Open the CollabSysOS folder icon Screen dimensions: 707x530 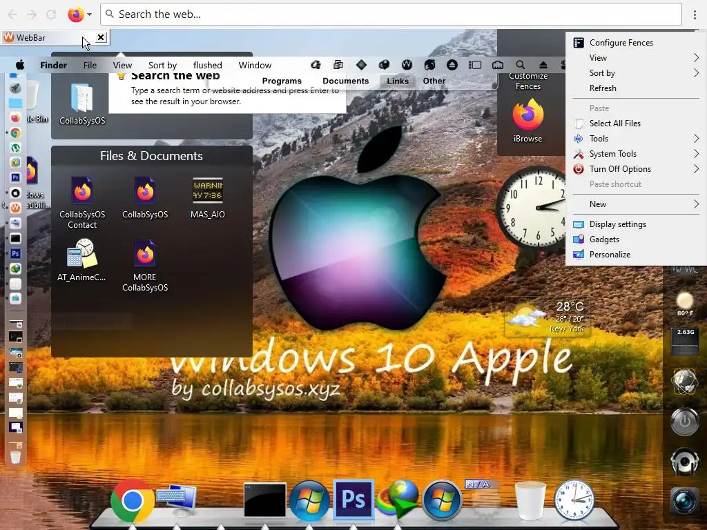pos(82,104)
